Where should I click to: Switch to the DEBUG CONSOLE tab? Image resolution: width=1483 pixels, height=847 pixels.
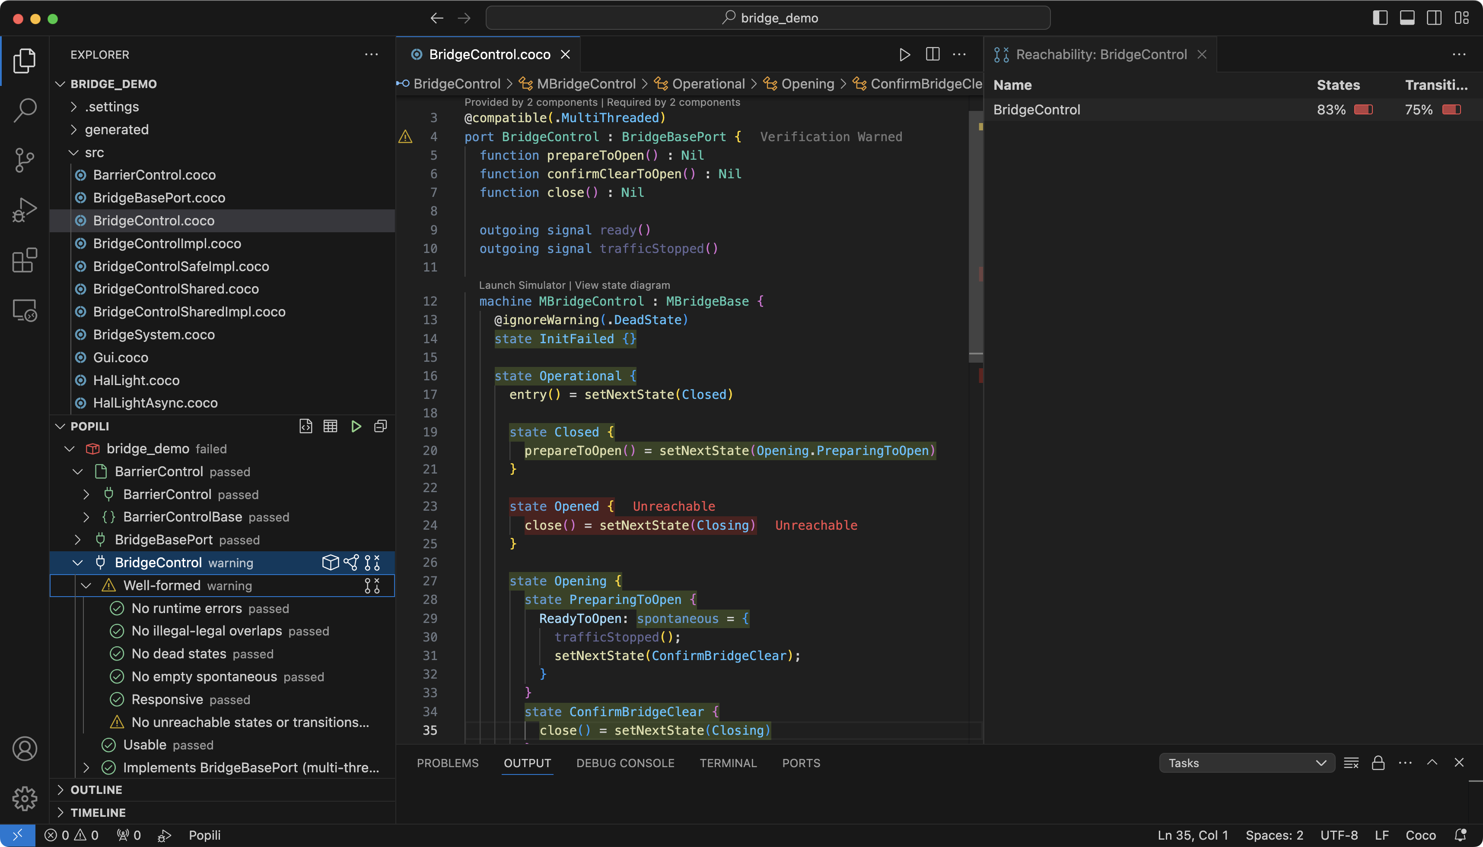[625, 763]
